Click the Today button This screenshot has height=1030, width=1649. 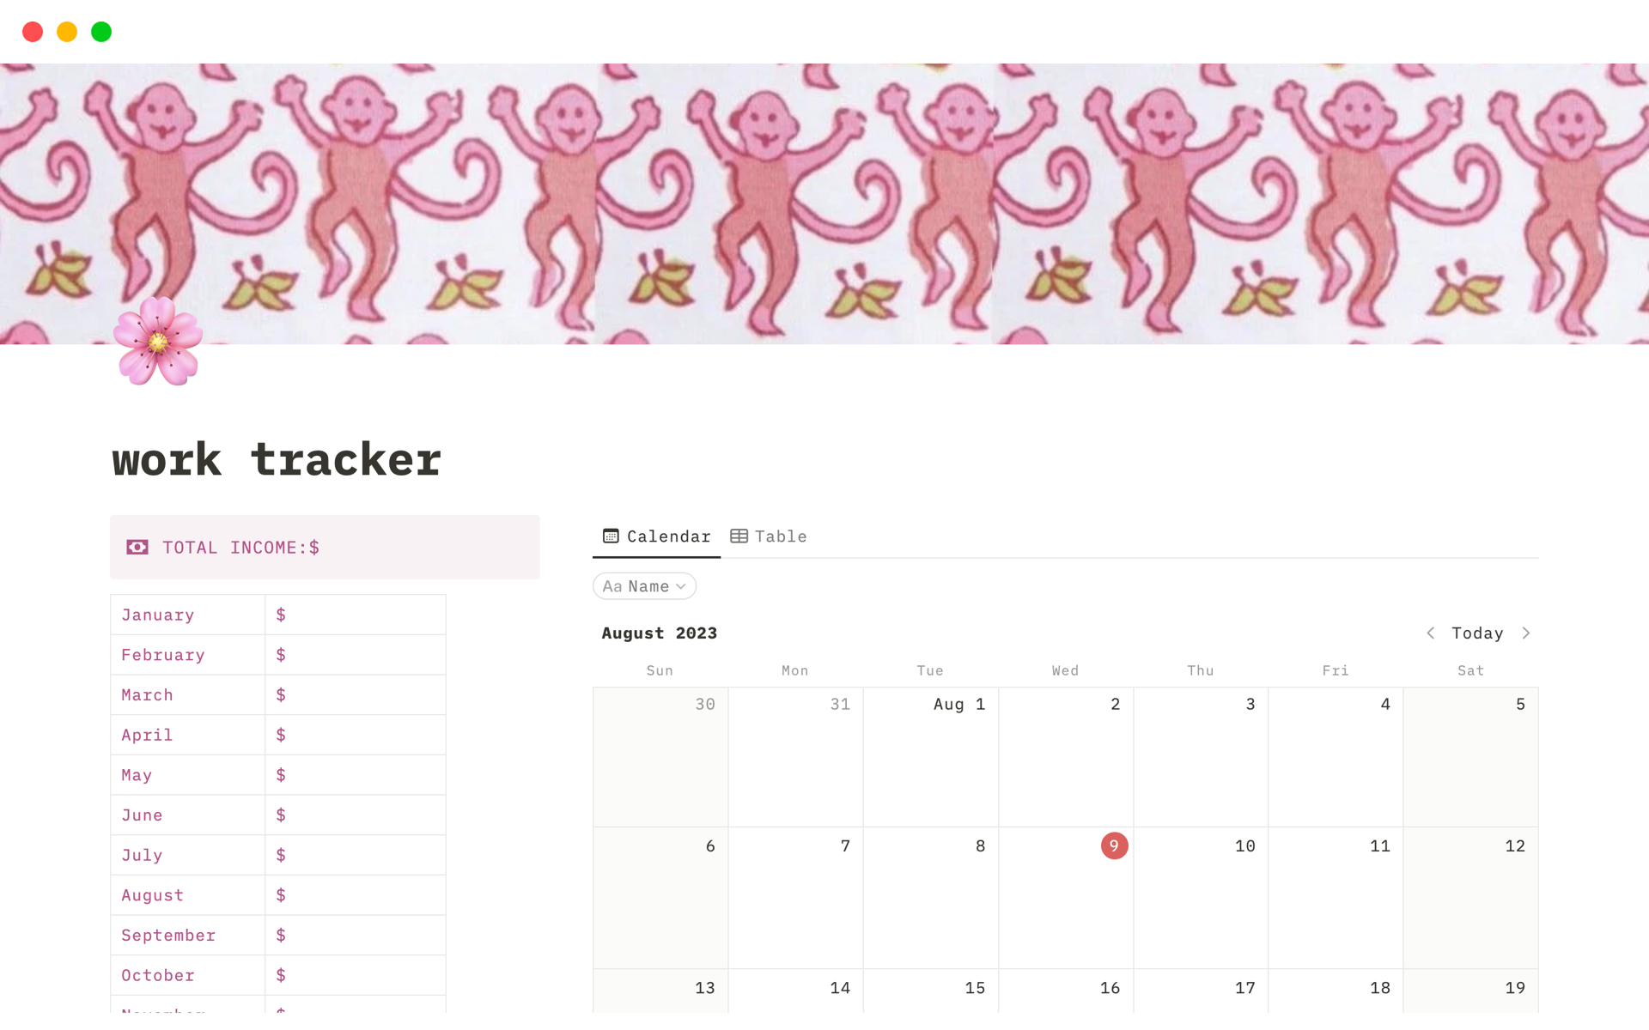pos(1476,633)
